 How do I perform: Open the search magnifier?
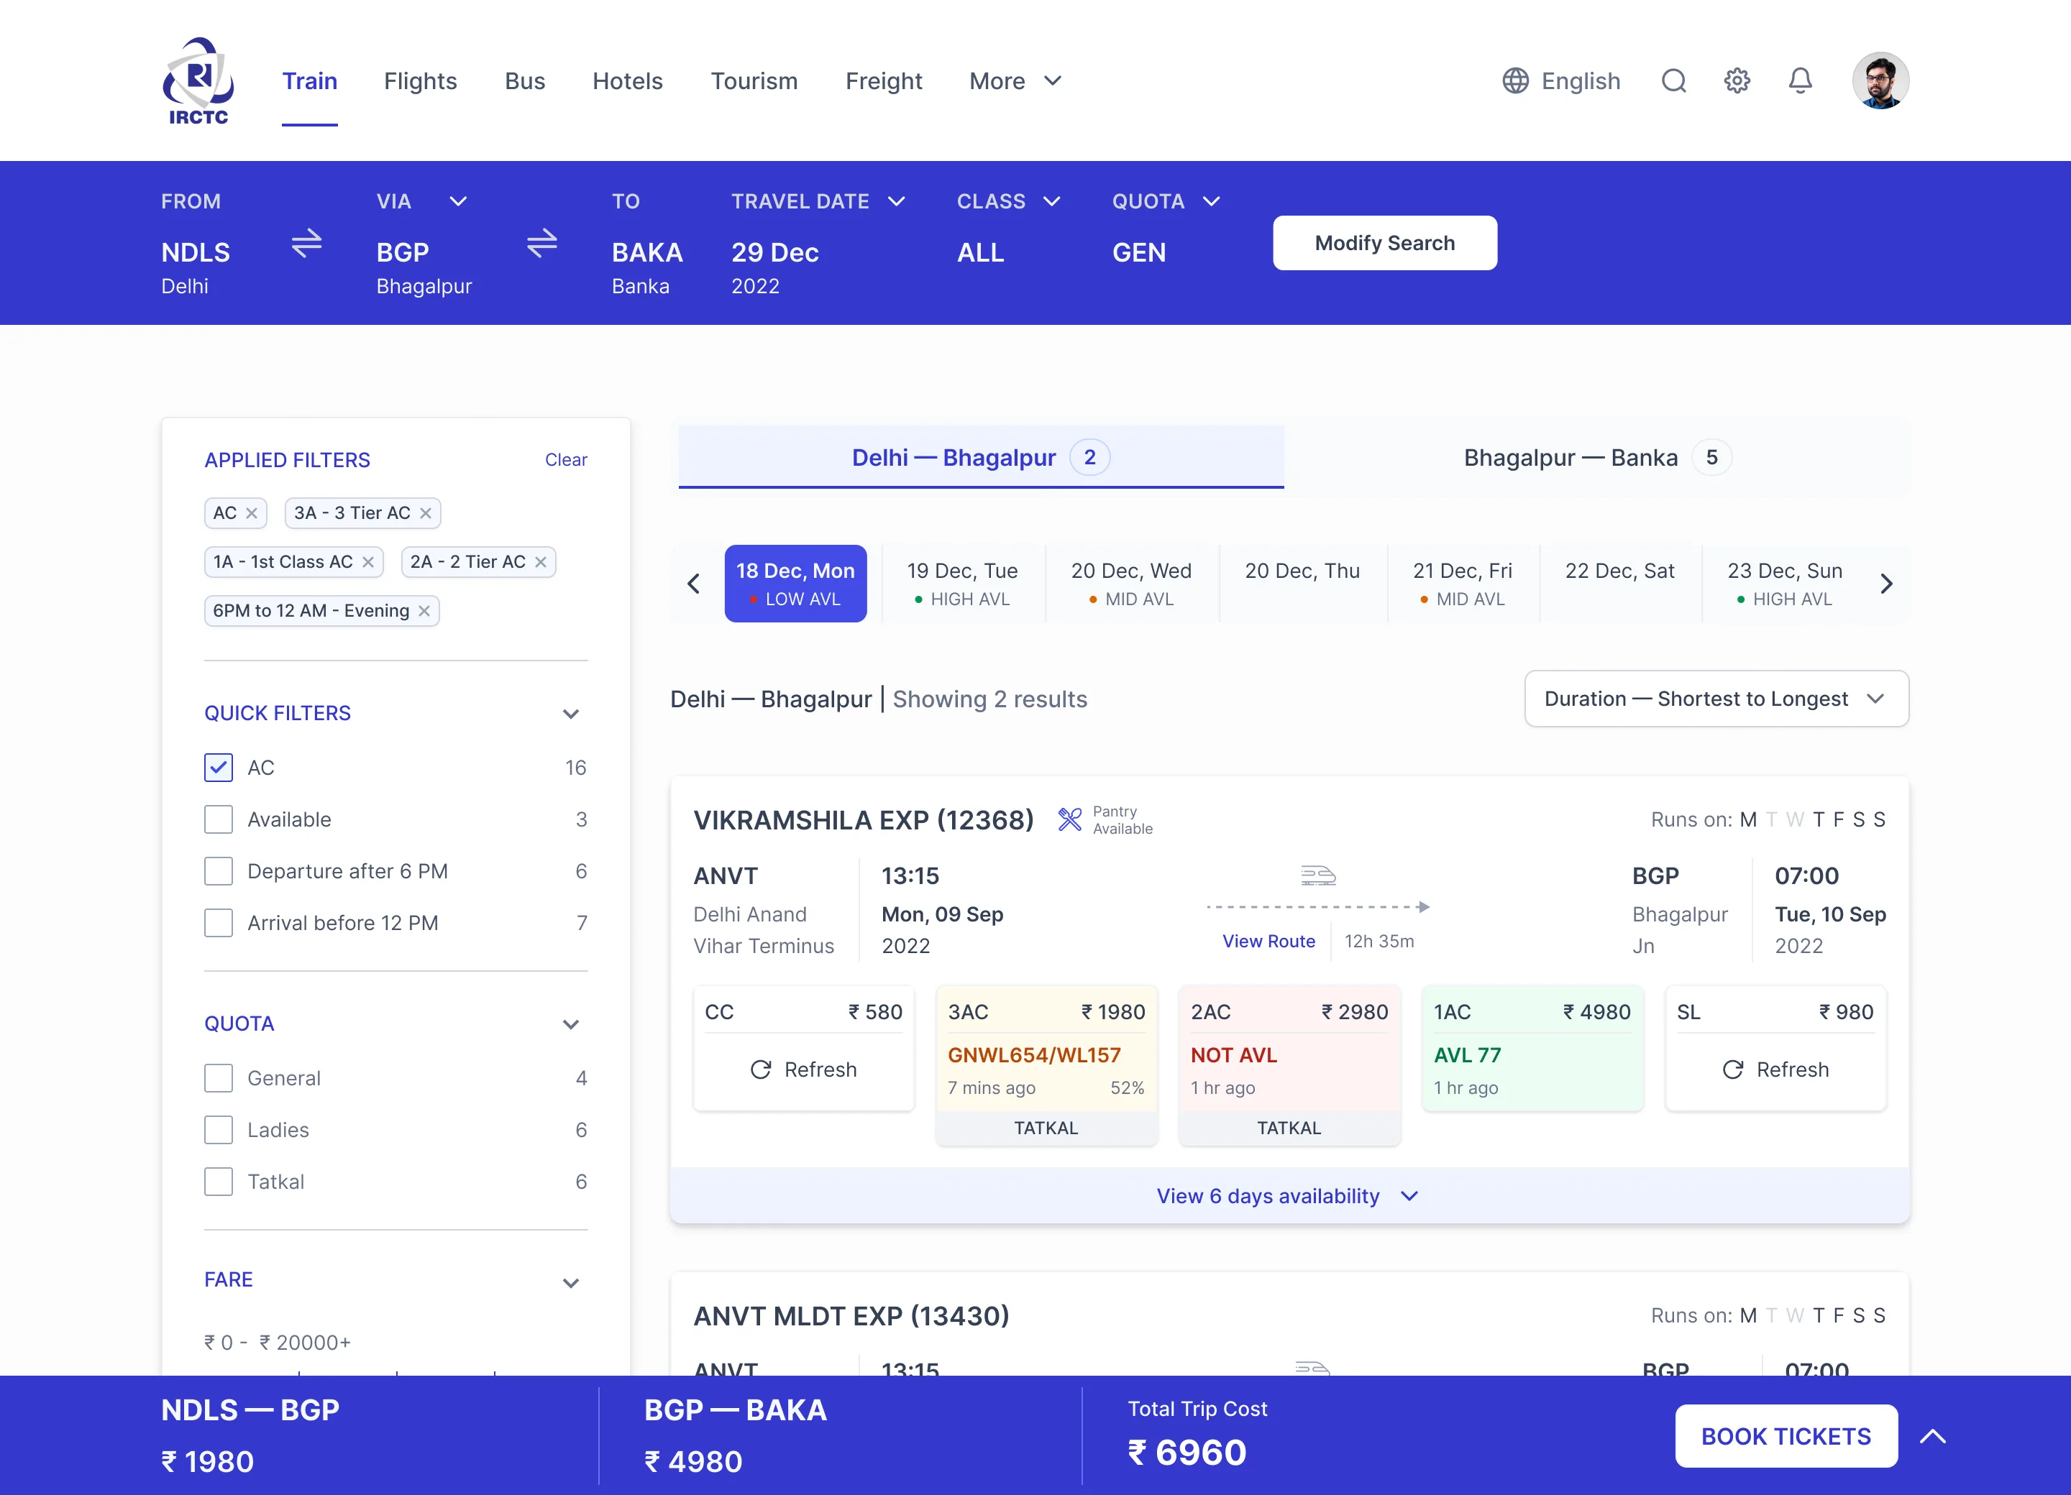pos(1674,80)
